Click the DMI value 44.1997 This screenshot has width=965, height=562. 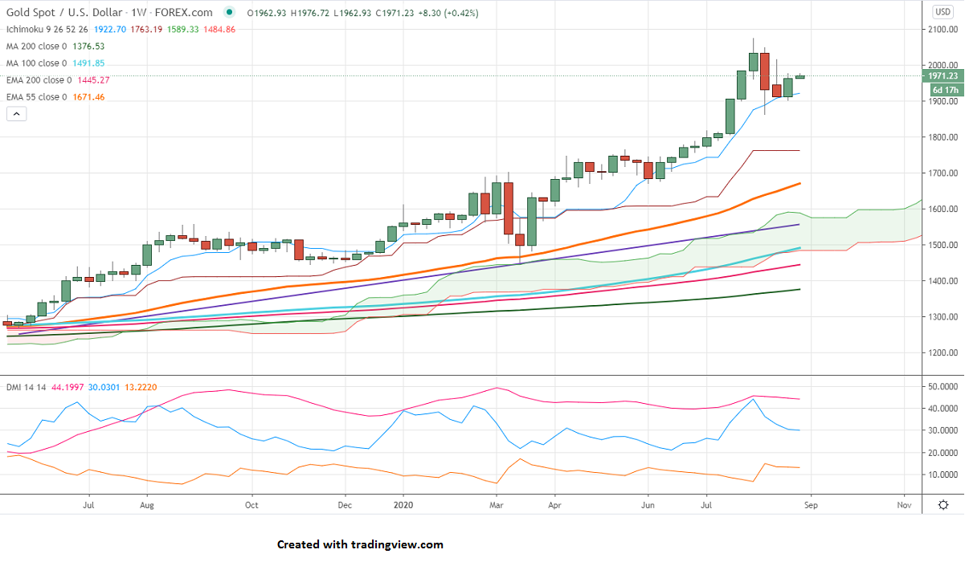point(69,387)
